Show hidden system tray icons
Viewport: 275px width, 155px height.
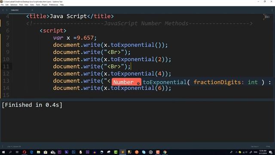(236, 152)
